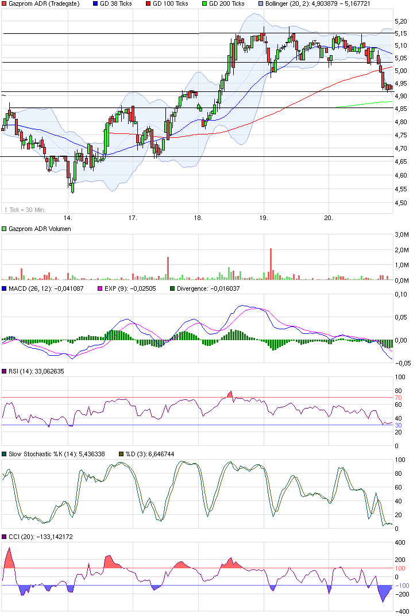Click the EXP (9): -0,02505 text
The width and height of the screenshot is (417, 616).
tap(130, 288)
